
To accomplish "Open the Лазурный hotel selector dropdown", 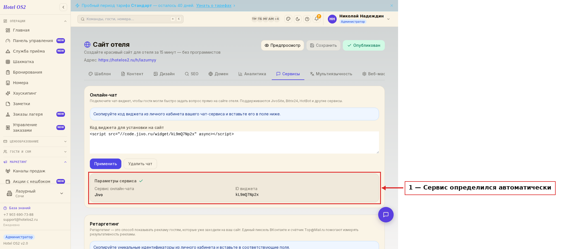I will [x=35, y=193].
